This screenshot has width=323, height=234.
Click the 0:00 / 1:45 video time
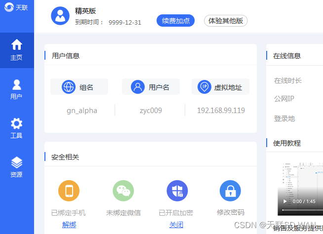pos(304,201)
